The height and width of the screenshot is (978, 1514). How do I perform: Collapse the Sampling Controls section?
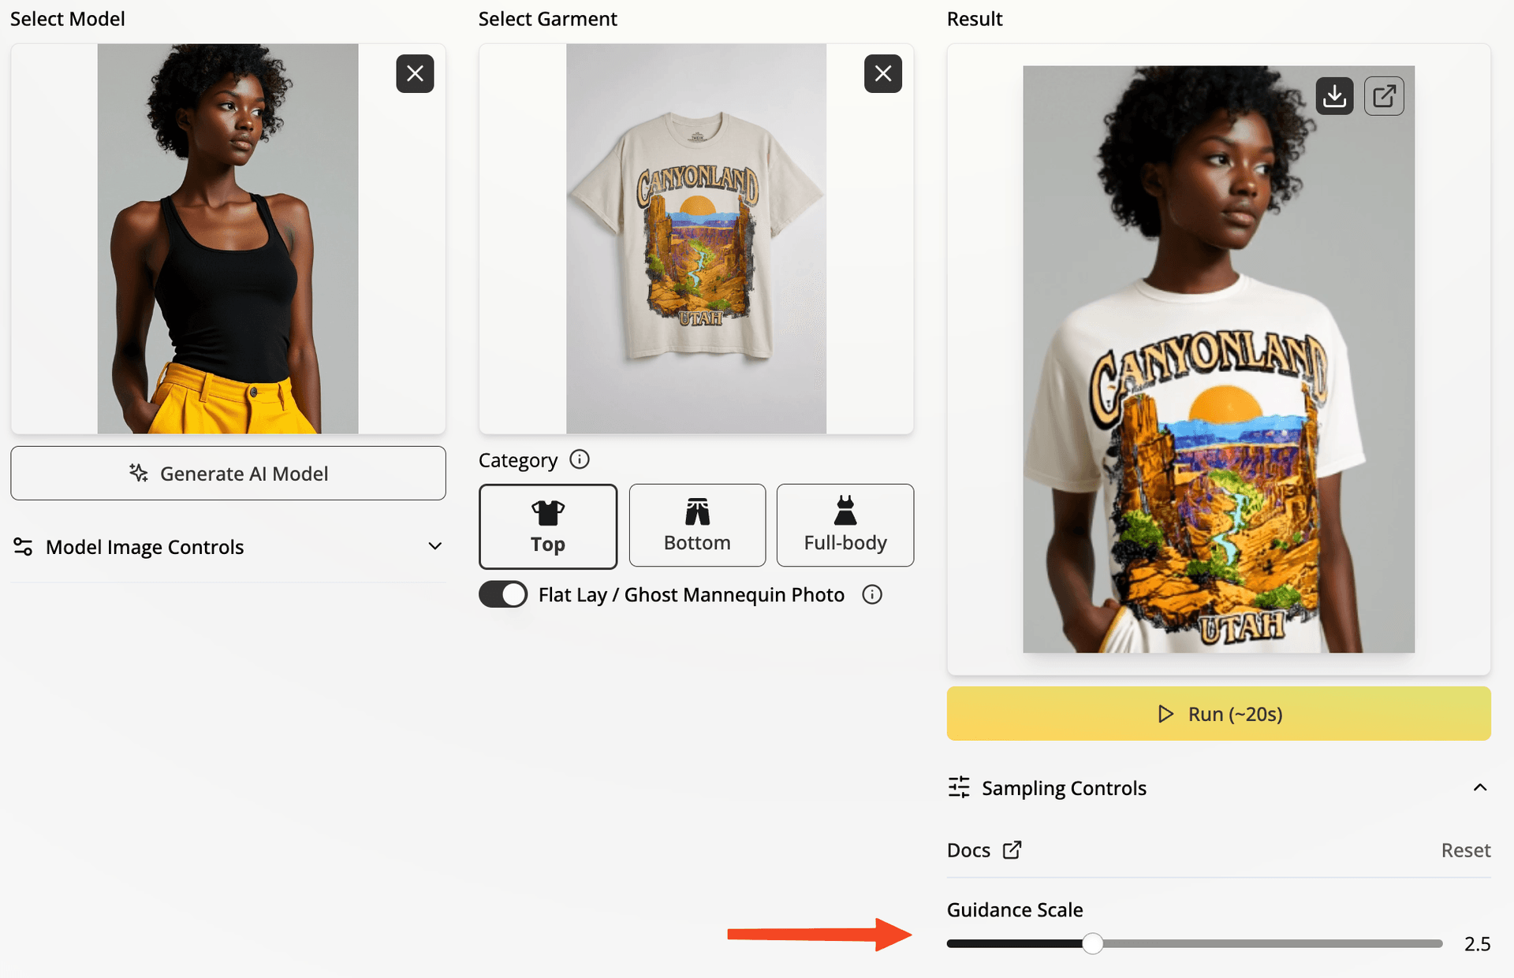[1480, 787]
